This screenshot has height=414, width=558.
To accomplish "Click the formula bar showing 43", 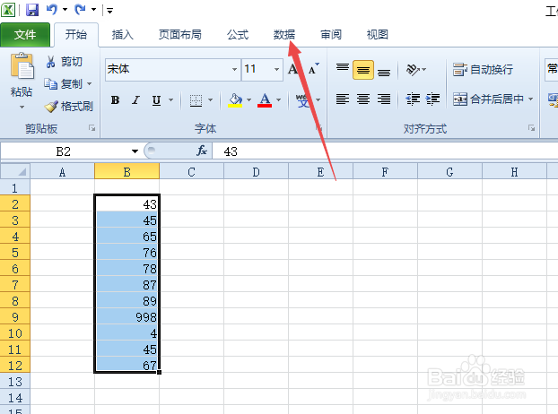I will [385, 151].
